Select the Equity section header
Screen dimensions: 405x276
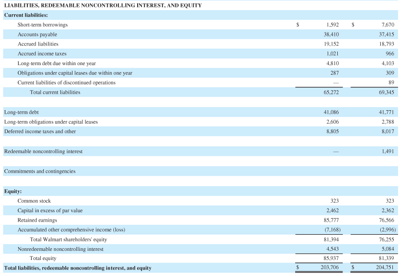click(x=12, y=191)
